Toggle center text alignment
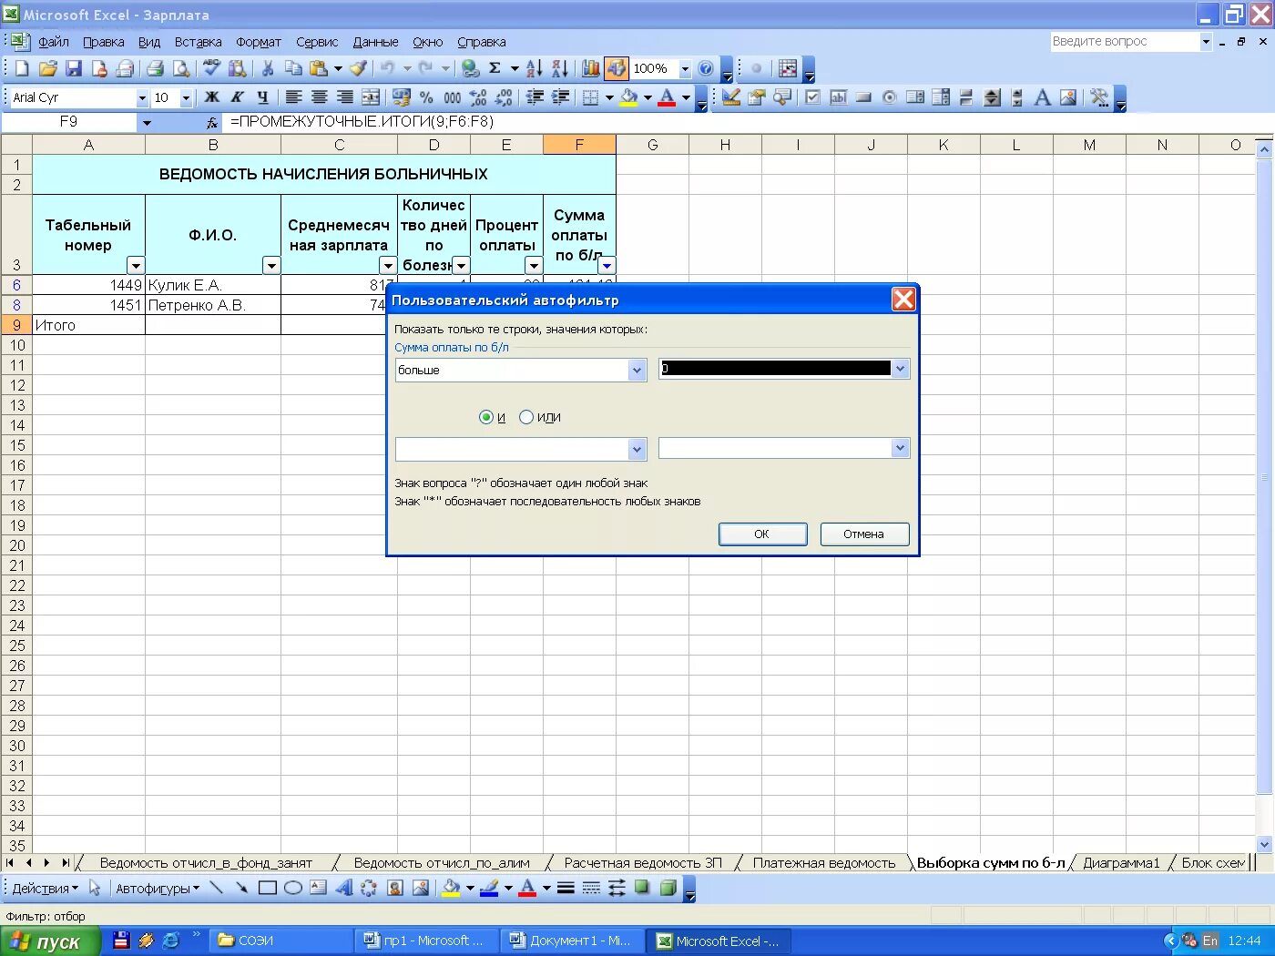The image size is (1275, 956). 319,97
